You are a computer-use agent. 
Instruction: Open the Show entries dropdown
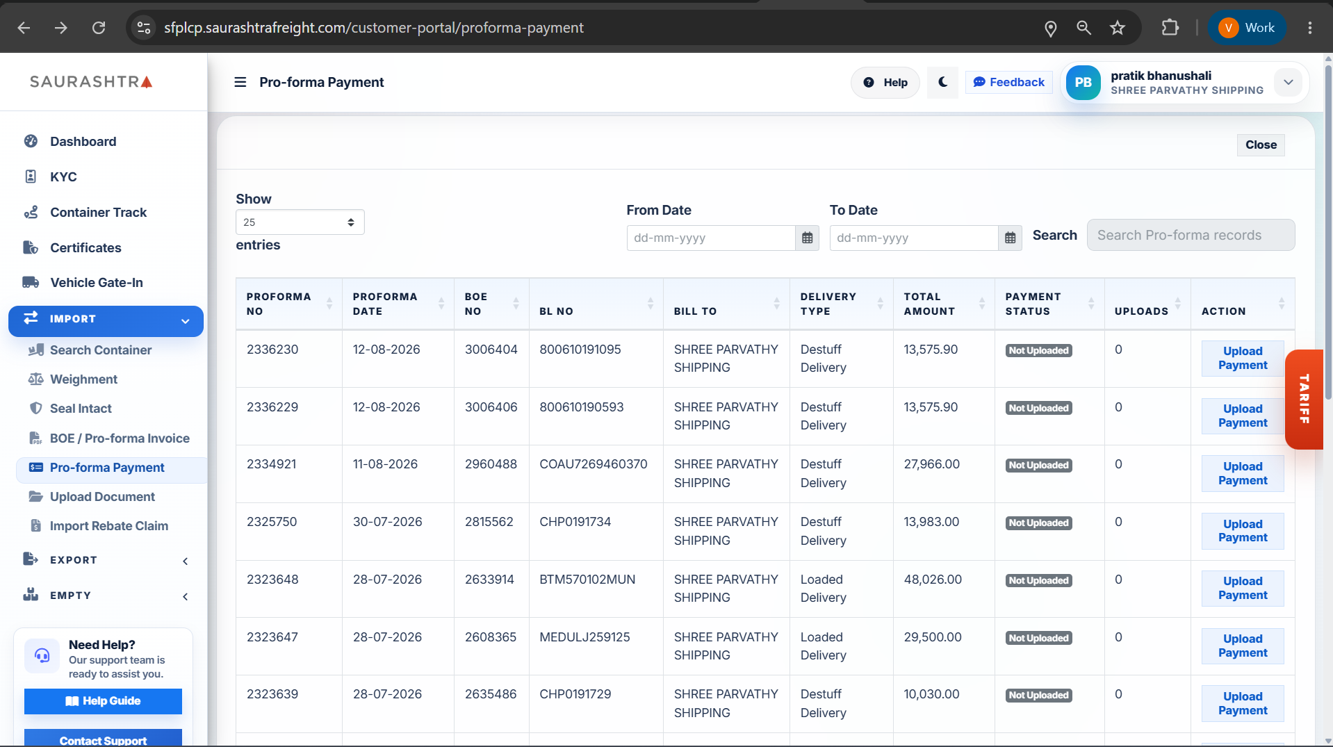pos(300,222)
